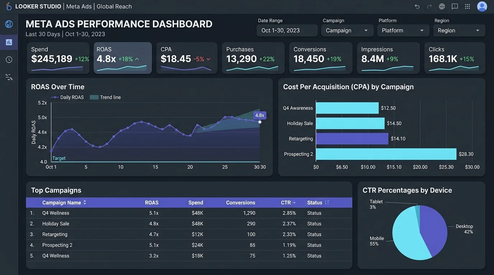This screenshot has width=494, height=275.
Task: Click the $28.30 value label in CPA chart
Action: pos(466,154)
